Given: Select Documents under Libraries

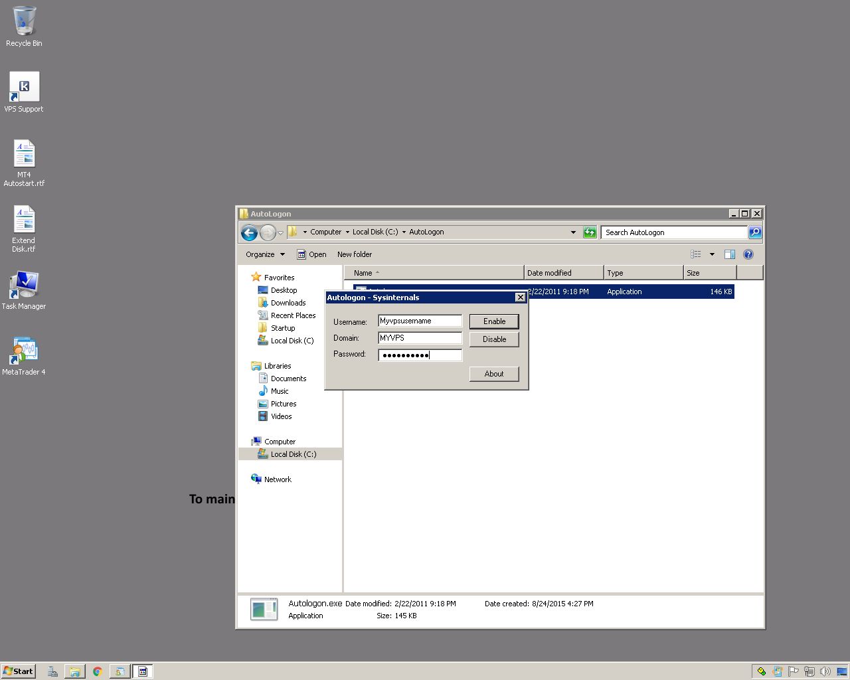Looking at the screenshot, I should [288, 379].
